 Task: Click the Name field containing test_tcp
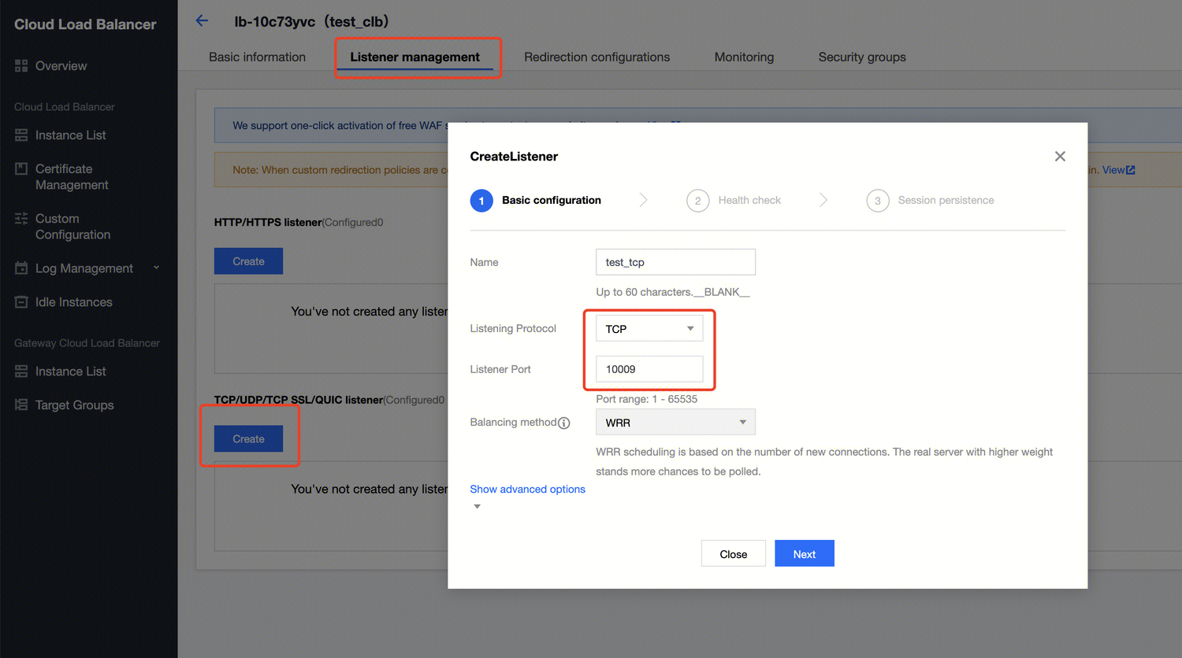[x=675, y=262]
